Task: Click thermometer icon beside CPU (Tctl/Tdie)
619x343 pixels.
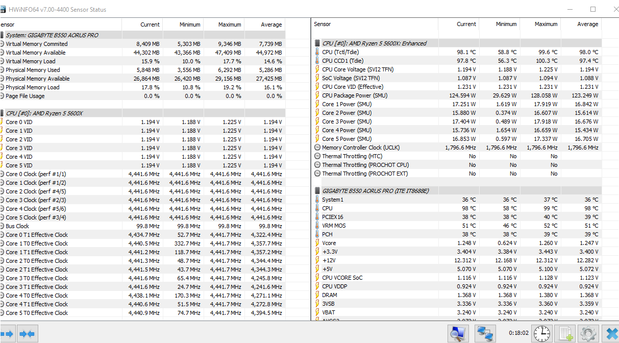Action: click(317, 52)
